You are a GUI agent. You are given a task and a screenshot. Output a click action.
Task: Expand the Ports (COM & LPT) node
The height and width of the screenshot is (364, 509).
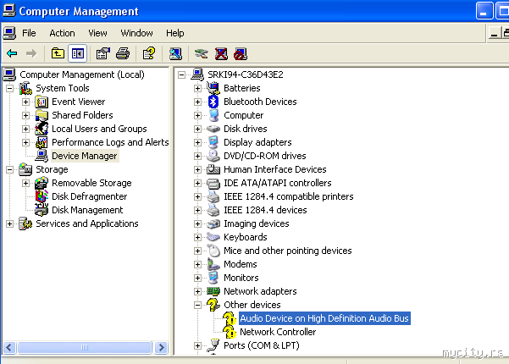click(197, 345)
